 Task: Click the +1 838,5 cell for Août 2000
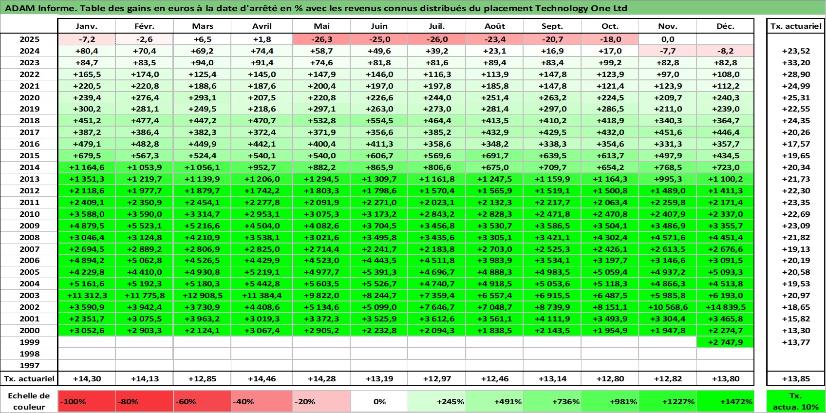494,330
